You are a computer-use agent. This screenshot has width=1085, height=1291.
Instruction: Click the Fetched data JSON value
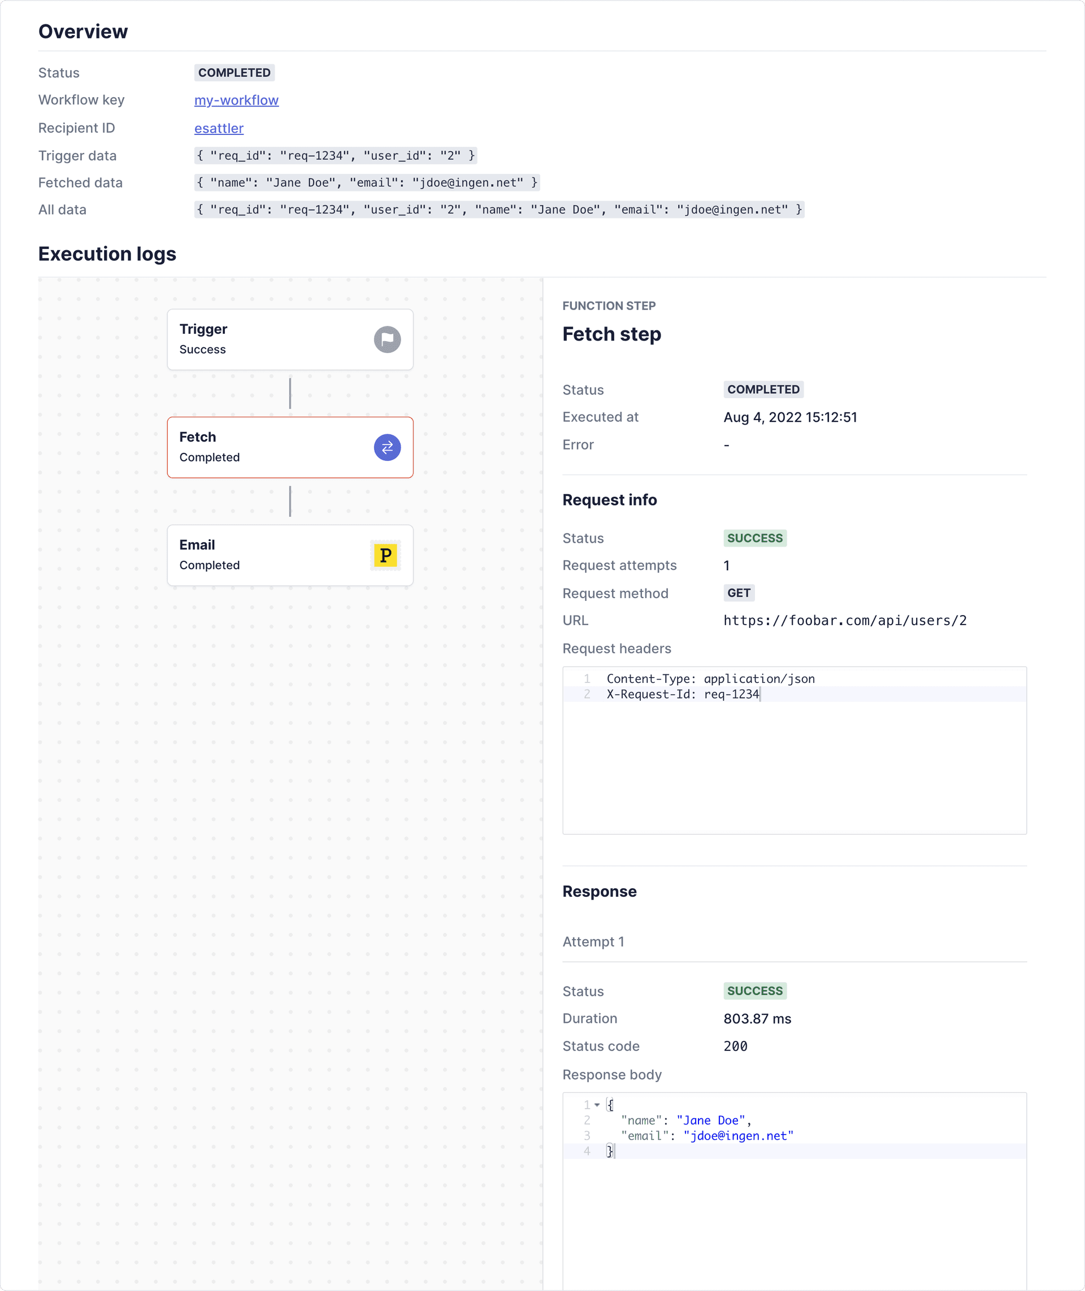pyautogui.click(x=367, y=182)
